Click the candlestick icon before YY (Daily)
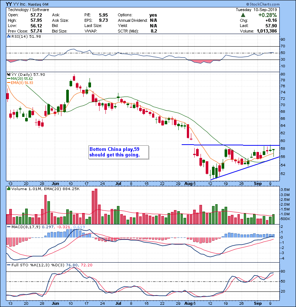Image resolution: width=296 pixels, height=307 pixels. coord(9,74)
